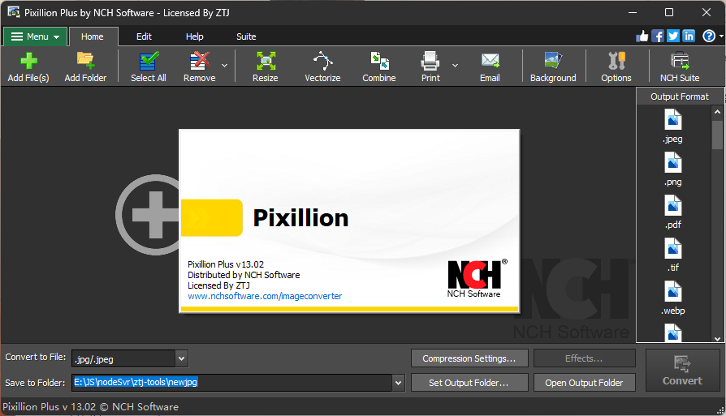Click the Output Format scroll up arrow

tap(717, 112)
